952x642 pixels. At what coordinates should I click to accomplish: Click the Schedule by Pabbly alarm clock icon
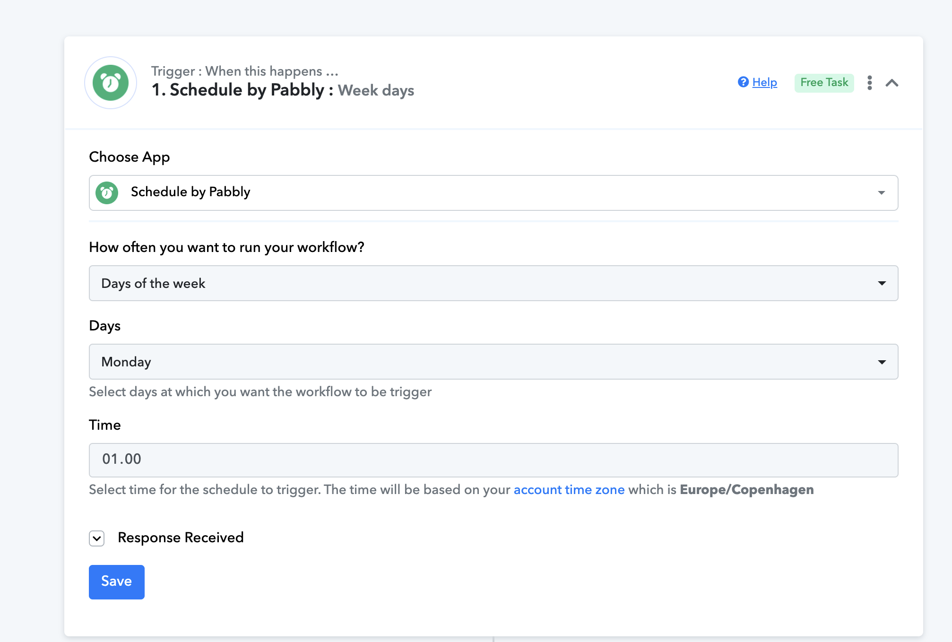[111, 83]
